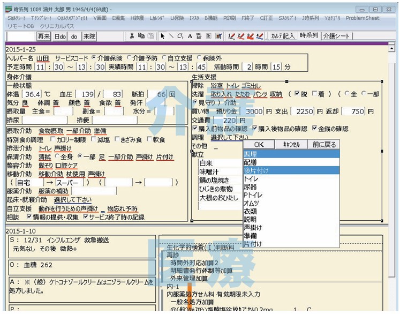
Task: Select the arrow pointer tool
Action: pos(163,36)
